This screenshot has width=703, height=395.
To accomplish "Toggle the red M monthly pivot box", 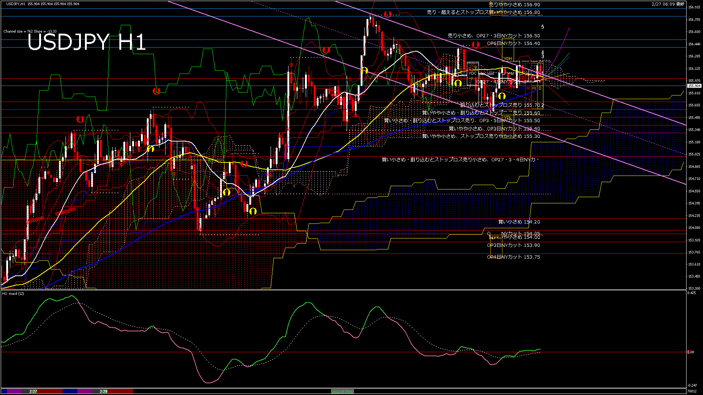I will [x=528, y=89].
